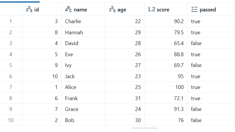Click the decimal type icon beside score
This screenshot has height=132, width=235.
(151, 10)
